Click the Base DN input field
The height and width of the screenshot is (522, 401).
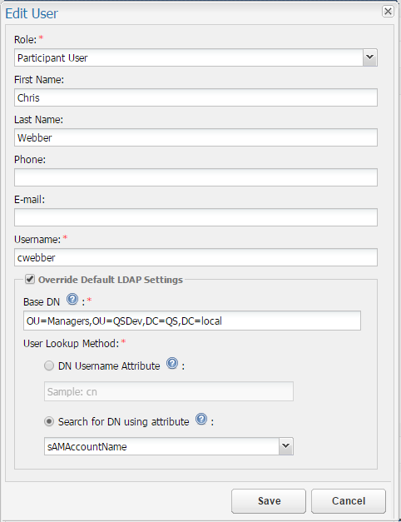click(x=192, y=321)
